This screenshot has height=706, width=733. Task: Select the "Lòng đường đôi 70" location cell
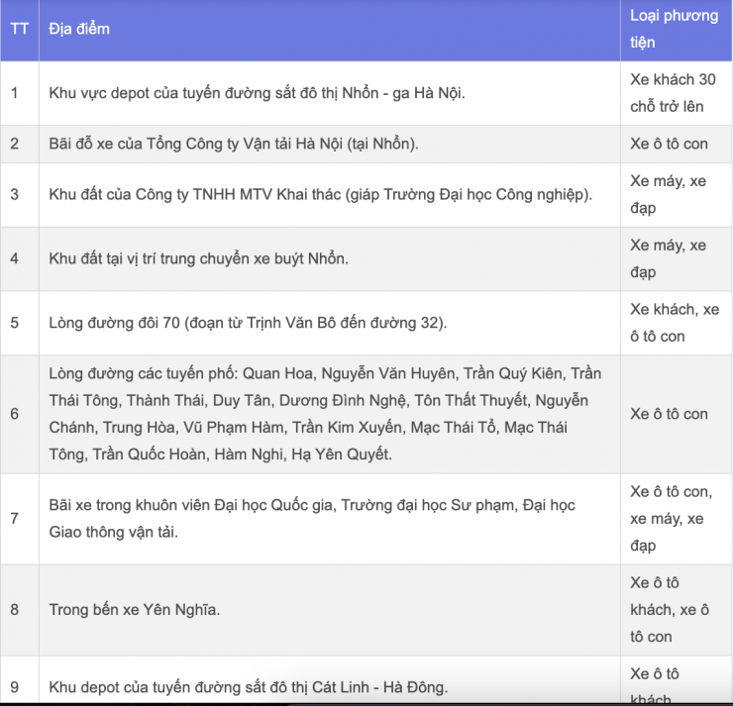(248, 323)
